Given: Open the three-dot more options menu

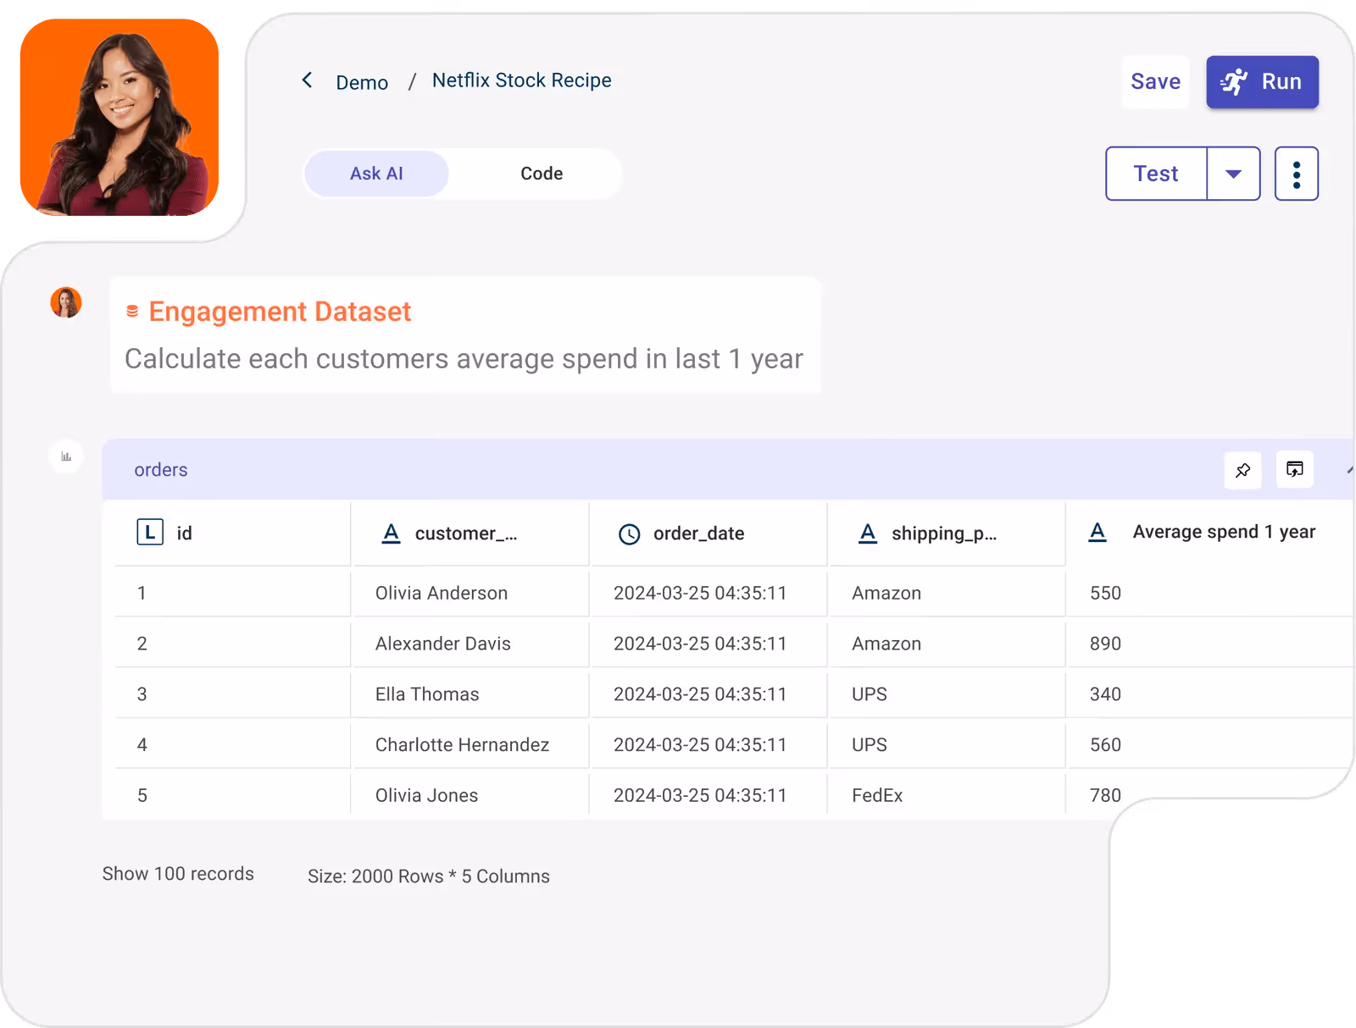Looking at the screenshot, I should 1297,174.
